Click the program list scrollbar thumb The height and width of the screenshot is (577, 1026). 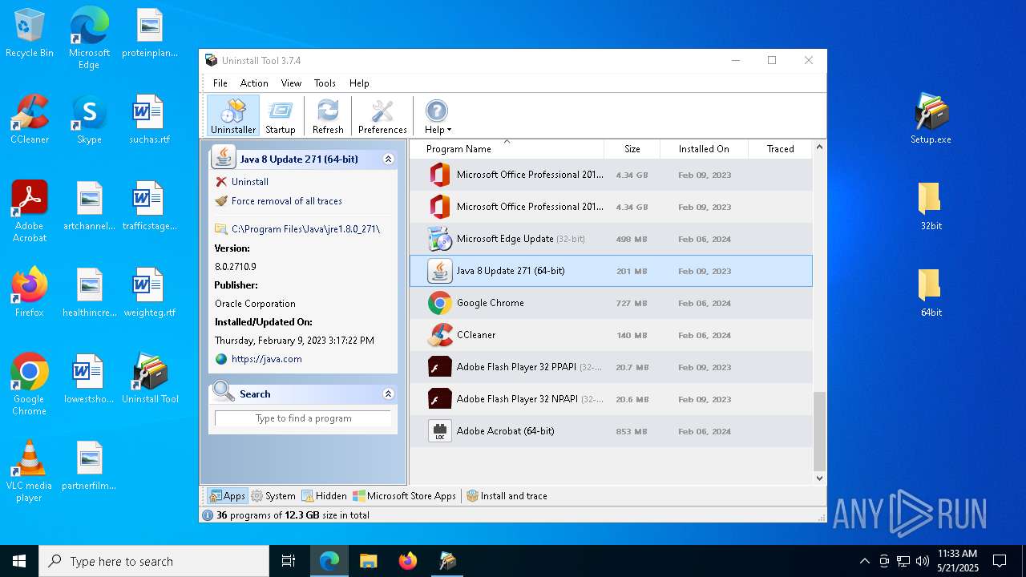click(819, 430)
